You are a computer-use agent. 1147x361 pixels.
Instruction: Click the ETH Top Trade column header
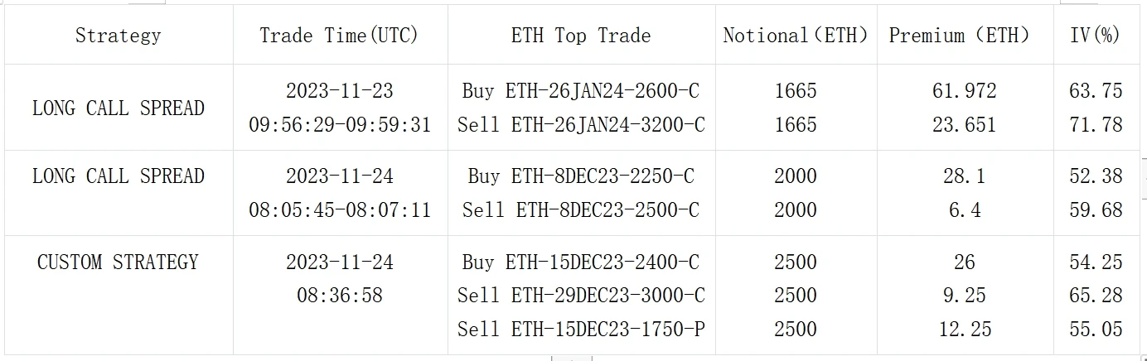(x=580, y=36)
